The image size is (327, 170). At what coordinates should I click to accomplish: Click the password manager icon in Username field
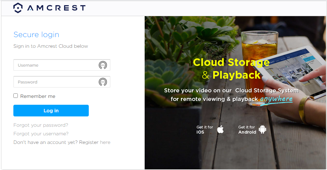pyautogui.click(x=103, y=65)
